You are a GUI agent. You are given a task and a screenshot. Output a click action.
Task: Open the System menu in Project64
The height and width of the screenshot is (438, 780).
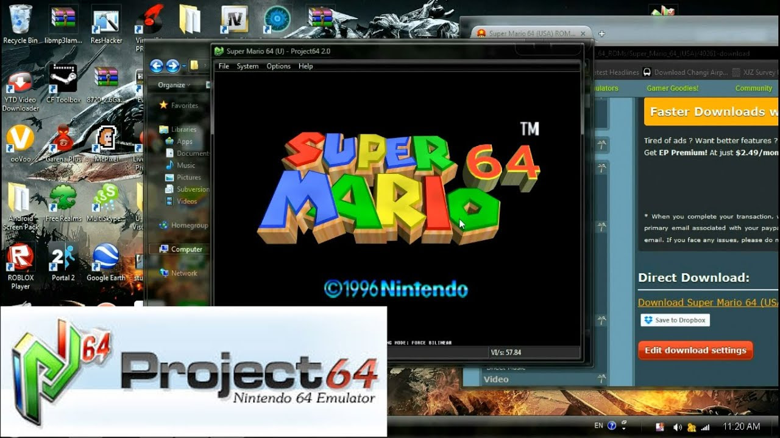[x=247, y=66]
